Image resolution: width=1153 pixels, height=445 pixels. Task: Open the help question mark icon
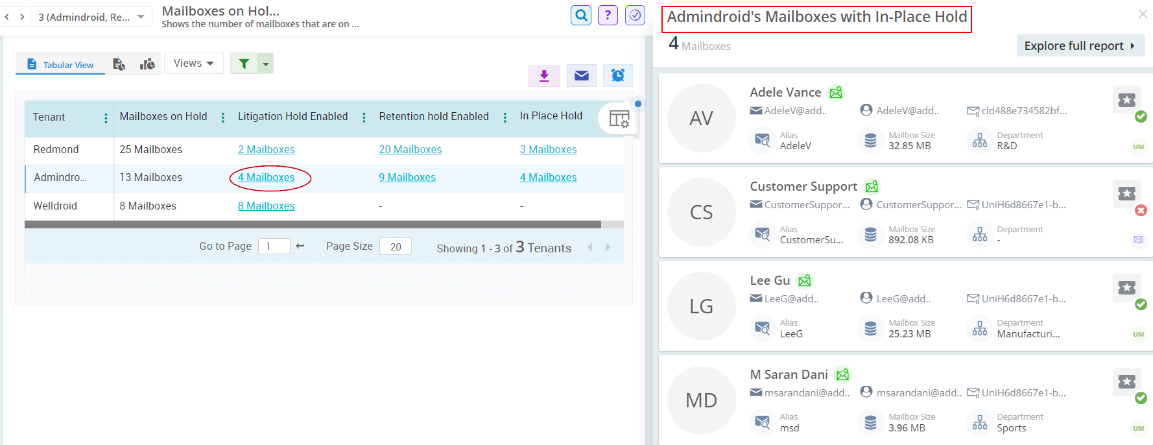608,15
